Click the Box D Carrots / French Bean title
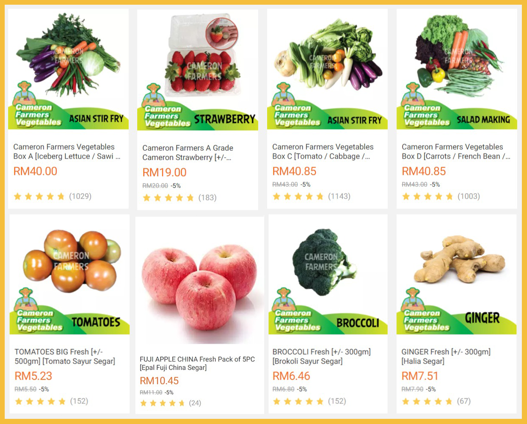The width and height of the screenshot is (527, 424). 456,151
